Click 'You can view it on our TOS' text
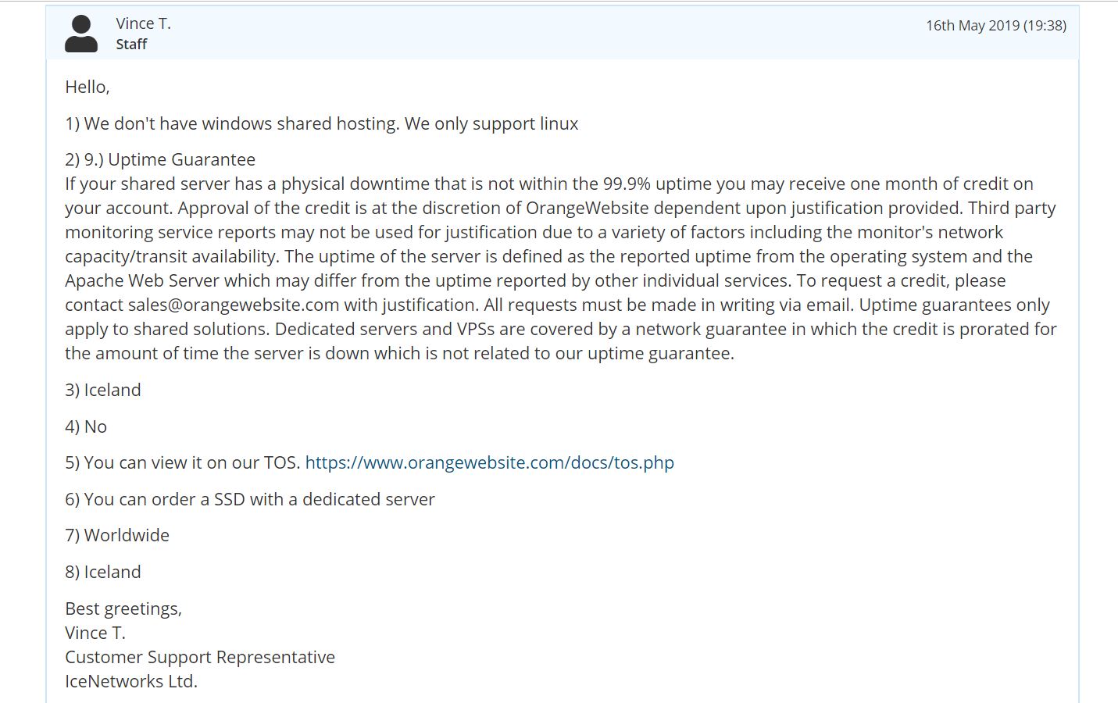1118x703 pixels. [x=191, y=462]
